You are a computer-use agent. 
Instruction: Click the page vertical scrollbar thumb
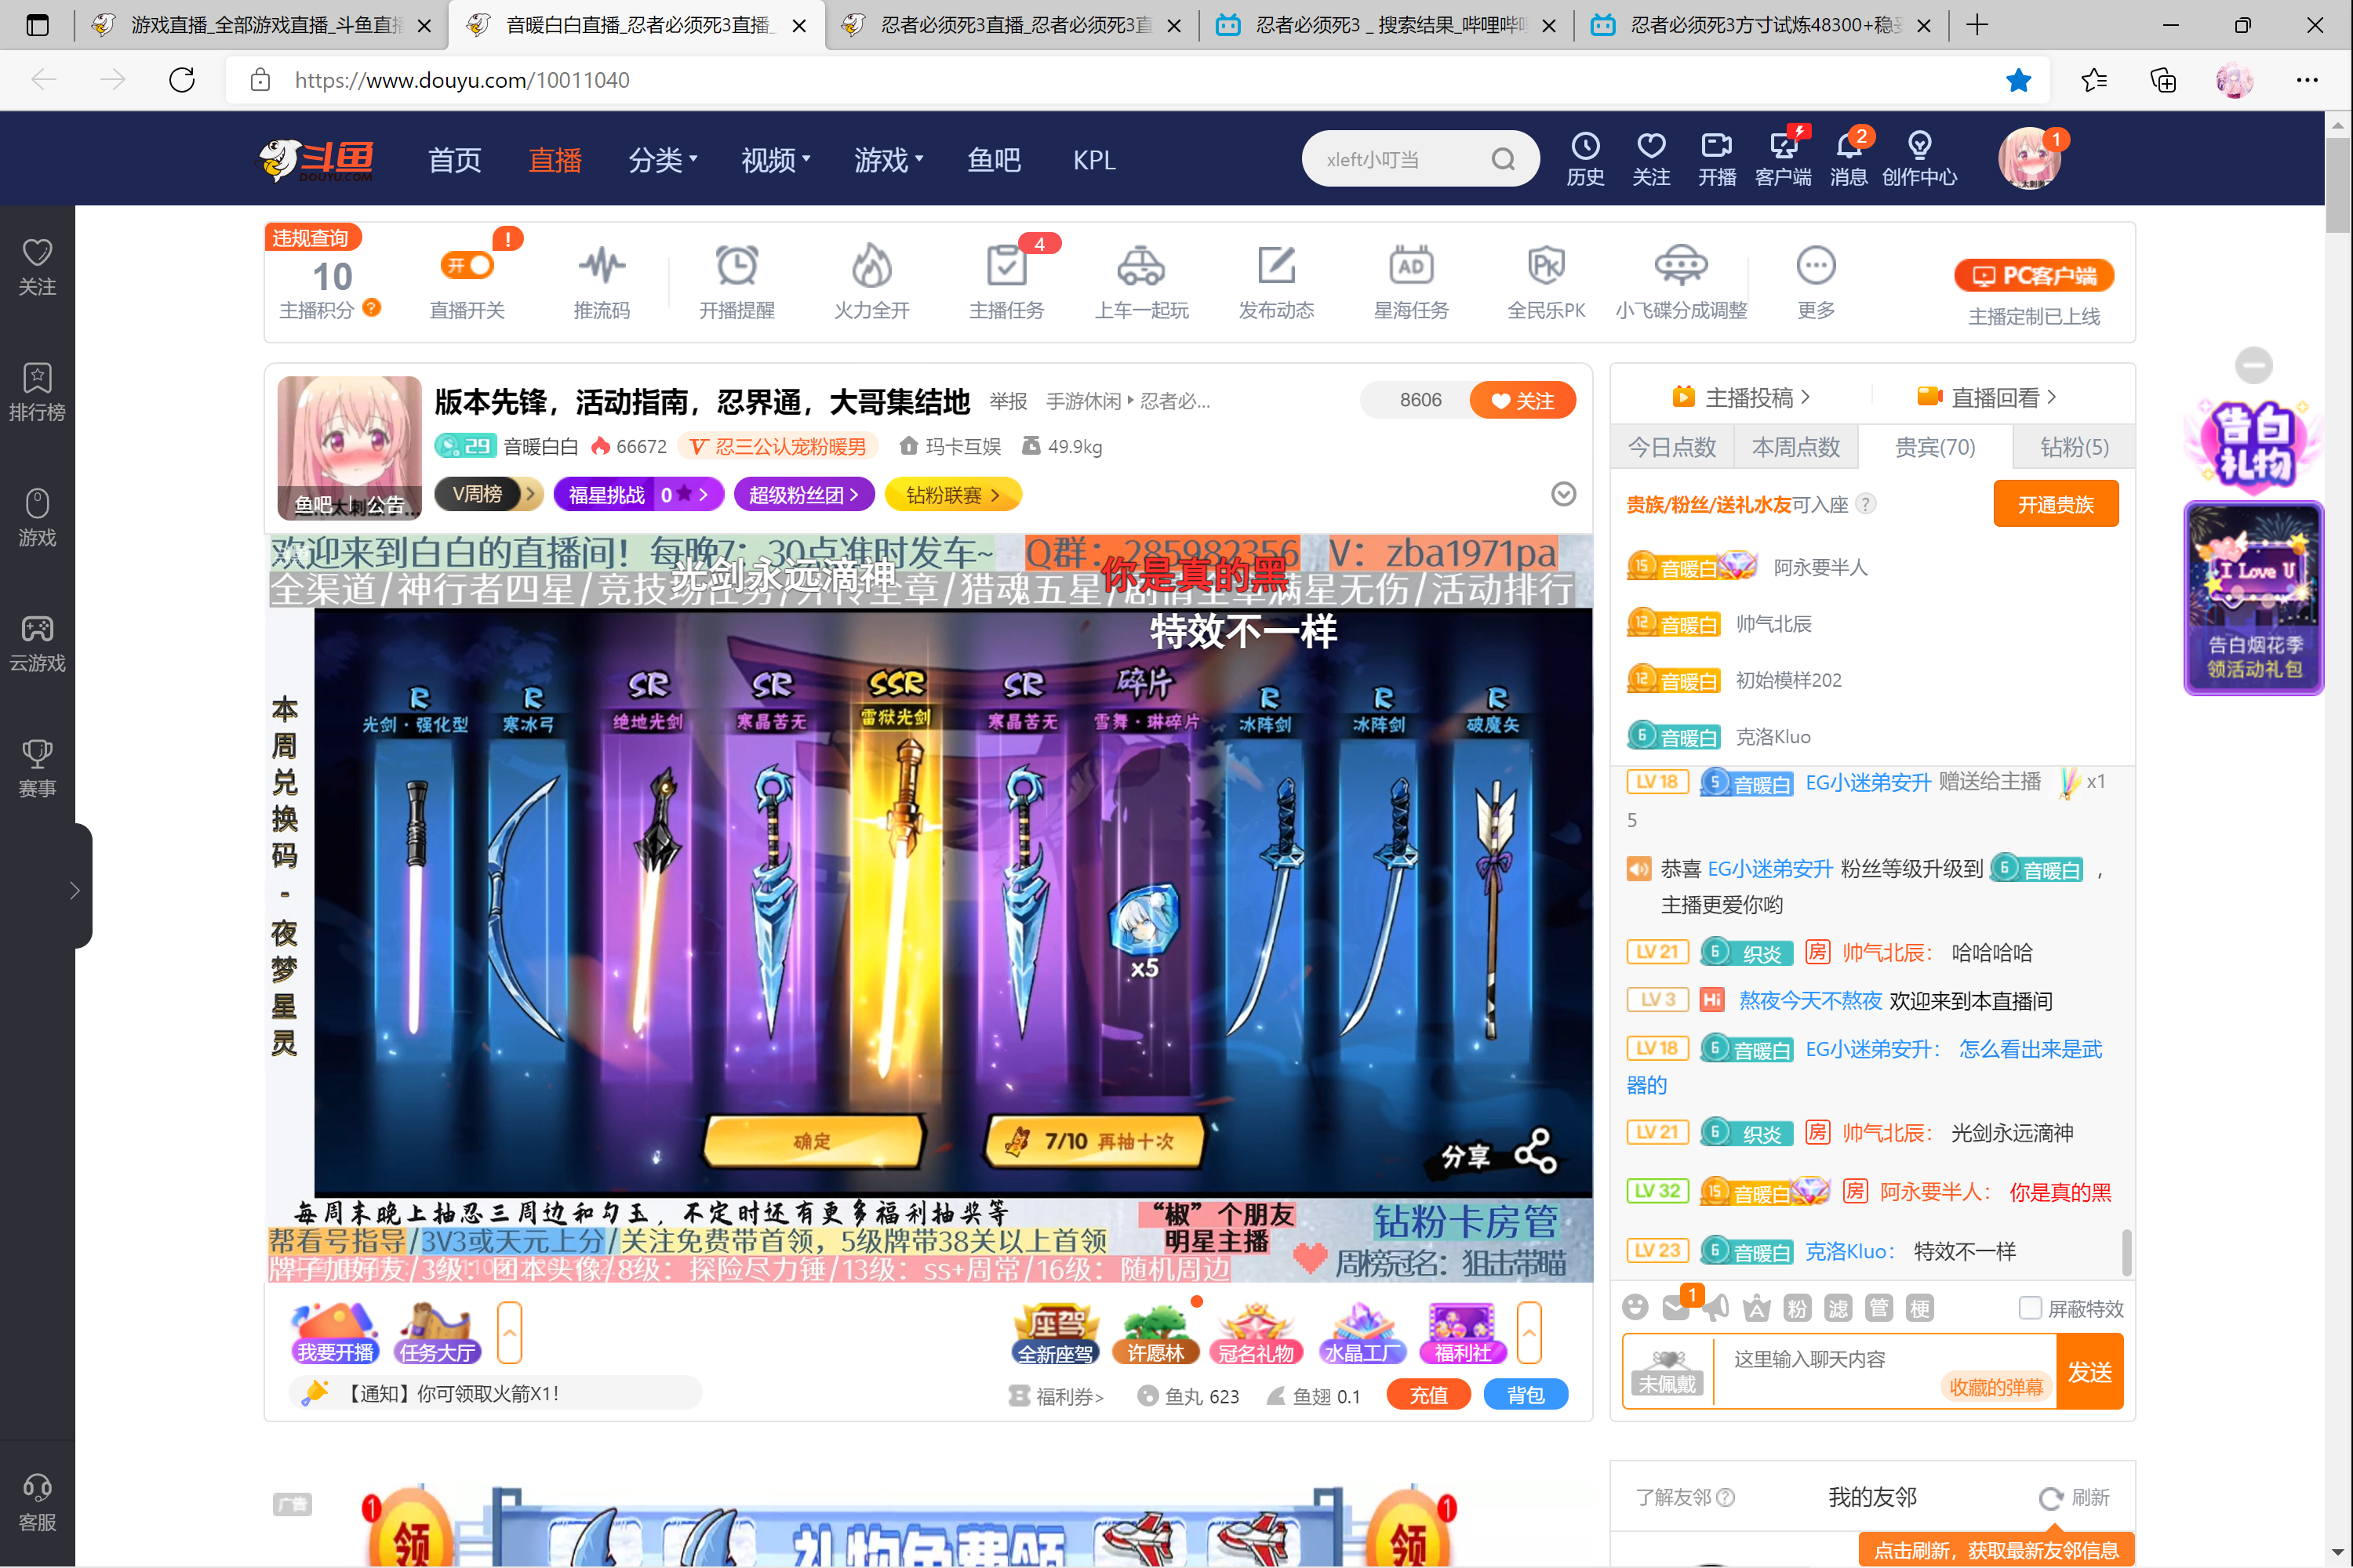click(x=2337, y=185)
